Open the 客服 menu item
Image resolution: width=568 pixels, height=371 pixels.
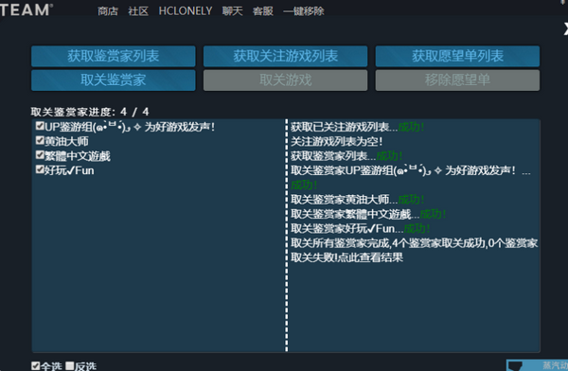coord(262,11)
